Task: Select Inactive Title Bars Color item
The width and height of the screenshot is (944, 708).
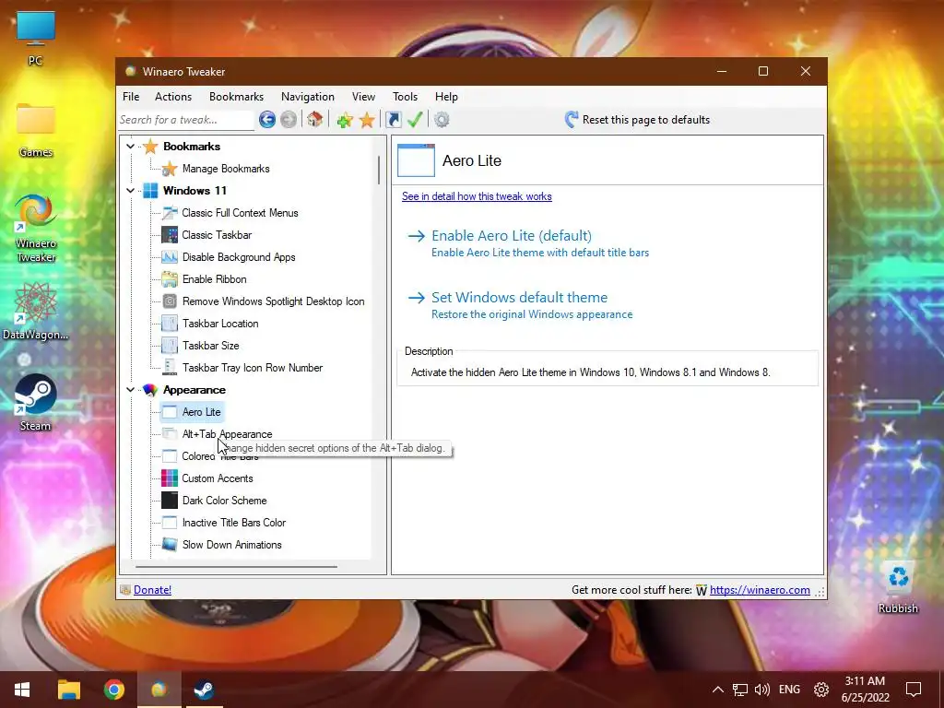Action: [x=234, y=523]
